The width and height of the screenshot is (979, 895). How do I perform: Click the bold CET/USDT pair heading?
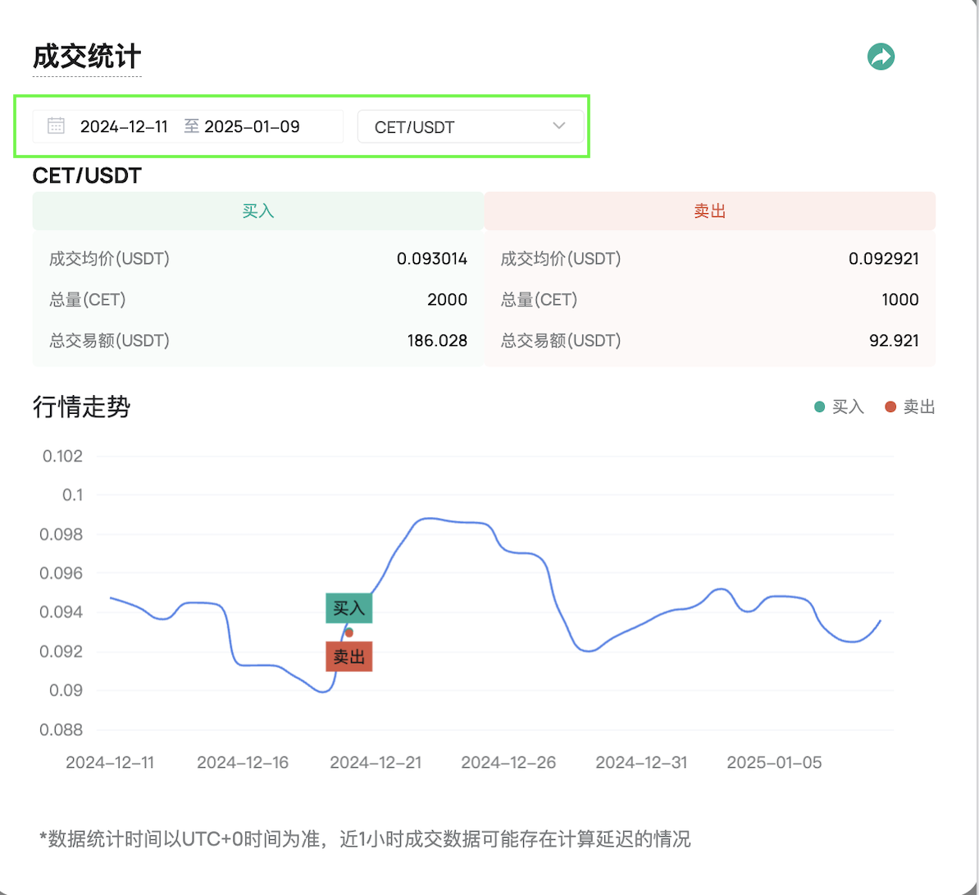[87, 175]
